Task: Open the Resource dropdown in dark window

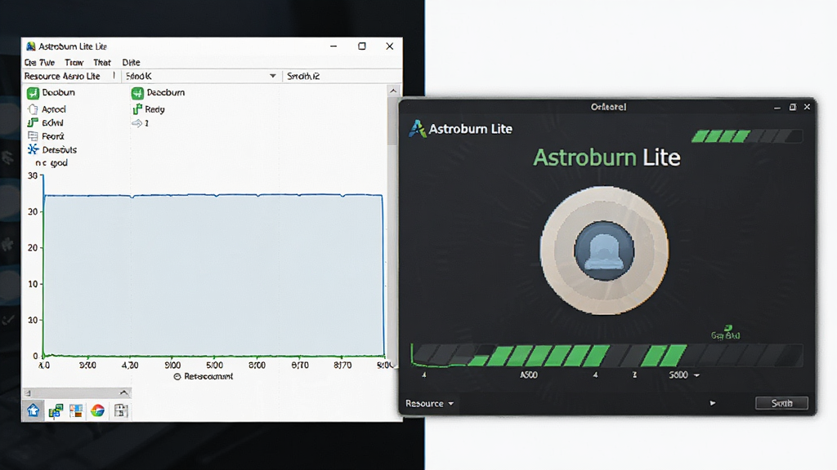Action: coord(429,403)
